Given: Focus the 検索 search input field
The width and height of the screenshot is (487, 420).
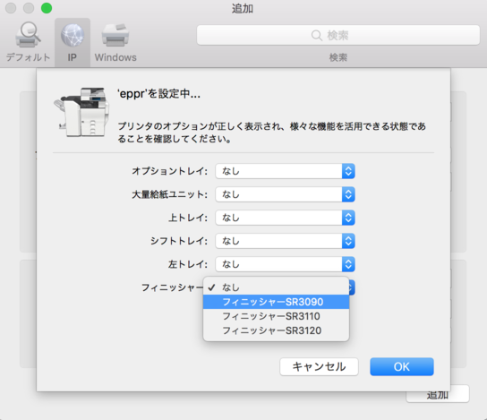Looking at the screenshot, I should pos(338,35).
